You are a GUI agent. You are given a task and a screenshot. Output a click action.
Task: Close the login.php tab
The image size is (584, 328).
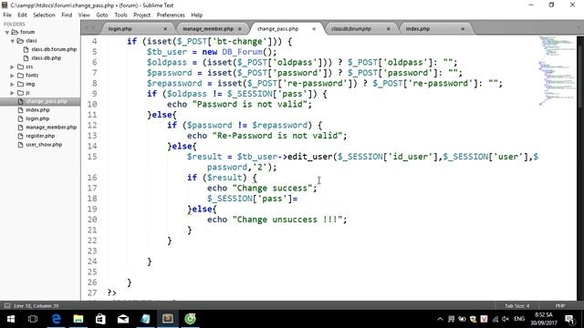[165, 28]
